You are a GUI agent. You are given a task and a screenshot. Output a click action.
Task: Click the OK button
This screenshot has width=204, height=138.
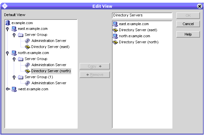coord(188,15)
